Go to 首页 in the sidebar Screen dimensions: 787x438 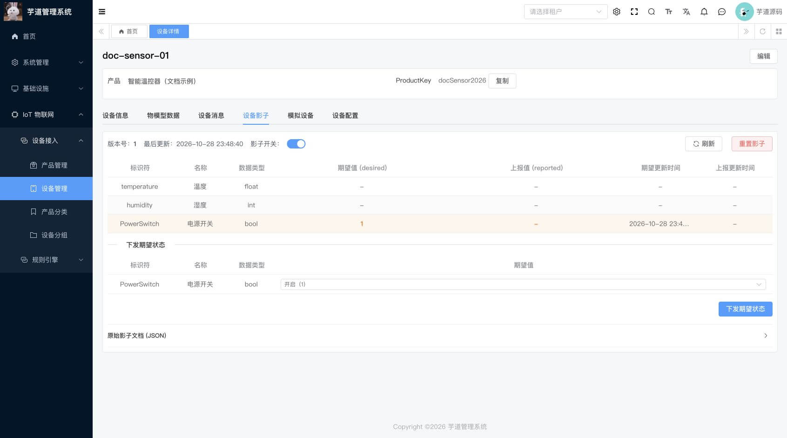pos(47,36)
